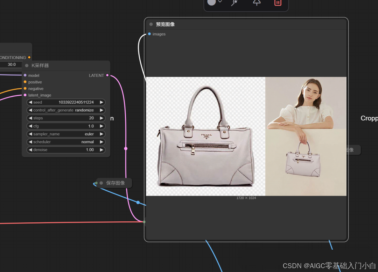
Task: Click the latent_image input socket
Action: click(25, 95)
